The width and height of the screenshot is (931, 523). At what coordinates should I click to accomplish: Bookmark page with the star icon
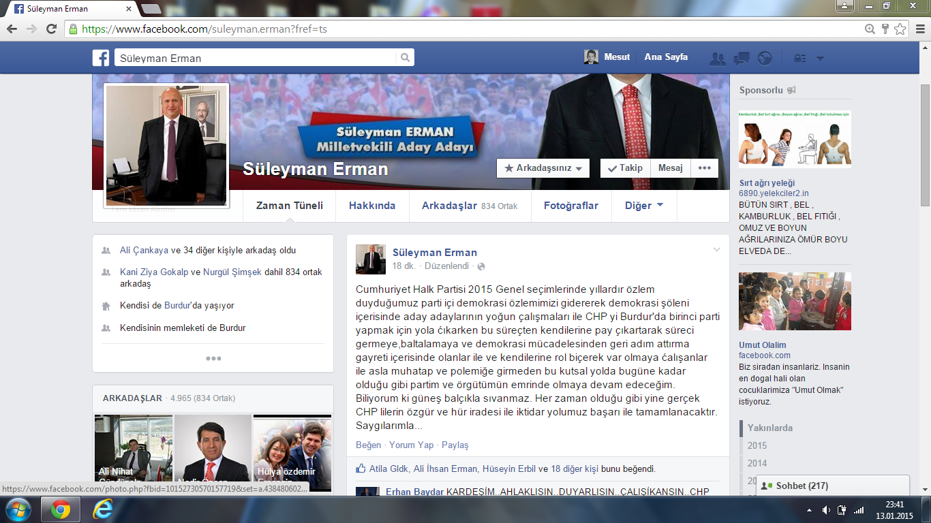[x=900, y=29]
